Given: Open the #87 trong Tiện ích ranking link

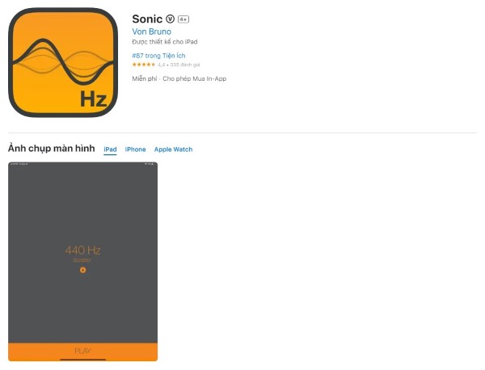Looking at the screenshot, I should click(x=158, y=56).
